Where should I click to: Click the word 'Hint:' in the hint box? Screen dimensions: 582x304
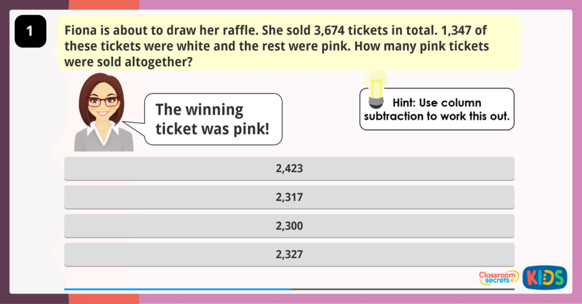point(404,103)
